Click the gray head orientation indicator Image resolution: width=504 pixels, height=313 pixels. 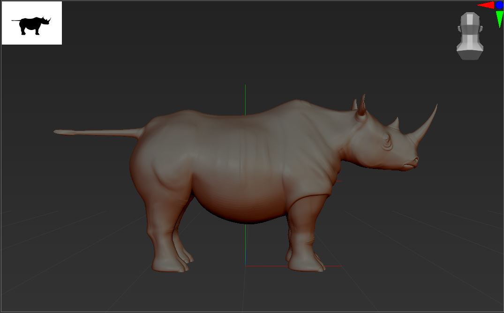470,36
